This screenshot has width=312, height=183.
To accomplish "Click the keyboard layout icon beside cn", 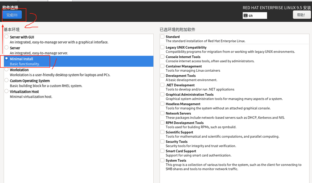I will click(246, 15).
